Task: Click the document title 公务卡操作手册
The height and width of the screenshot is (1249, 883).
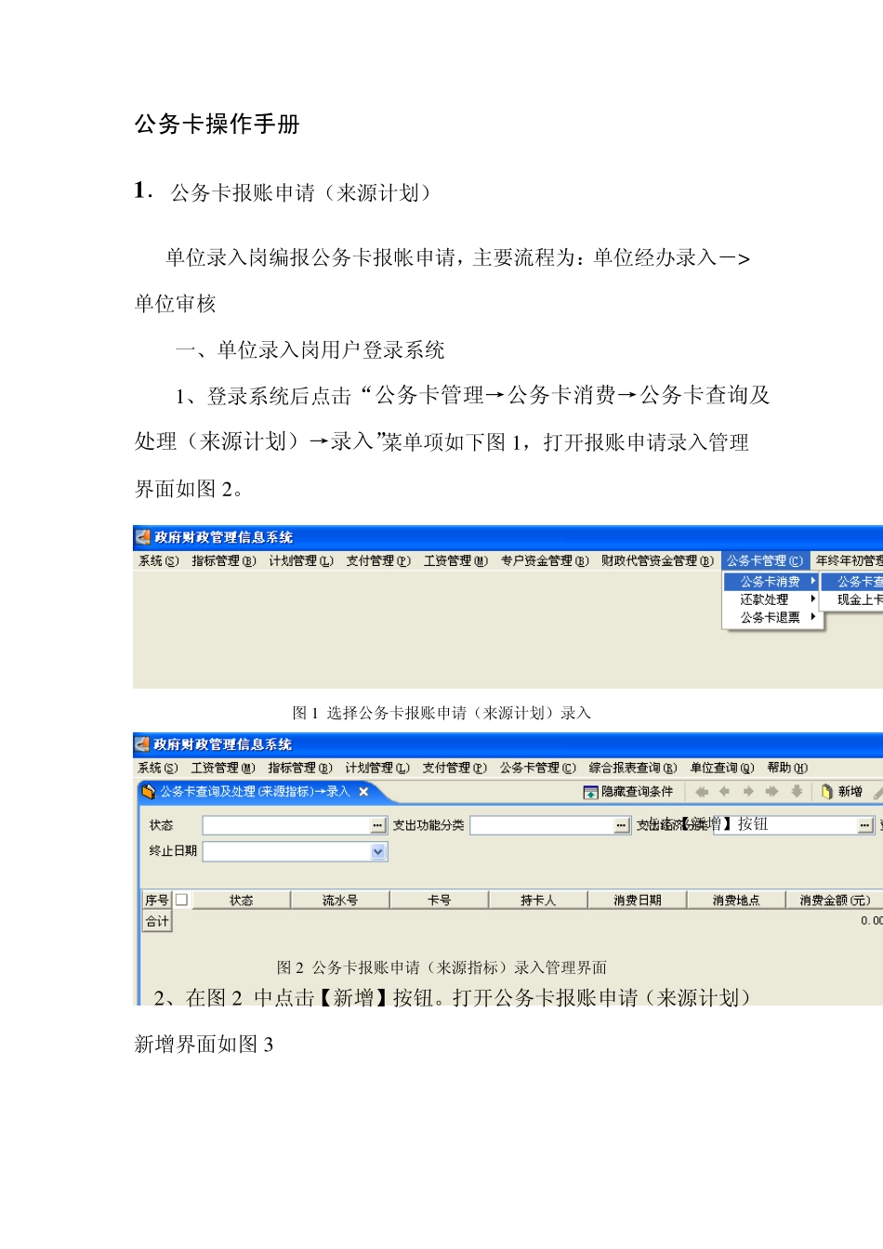Action: pyautogui.click(x=217, y=125)
